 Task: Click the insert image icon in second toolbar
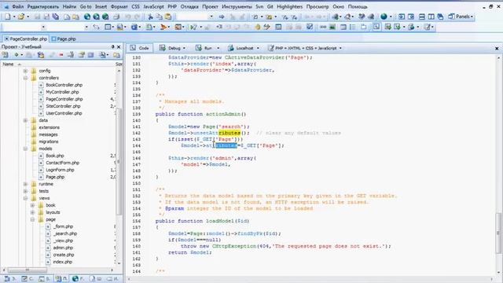[x=332, y=28]
